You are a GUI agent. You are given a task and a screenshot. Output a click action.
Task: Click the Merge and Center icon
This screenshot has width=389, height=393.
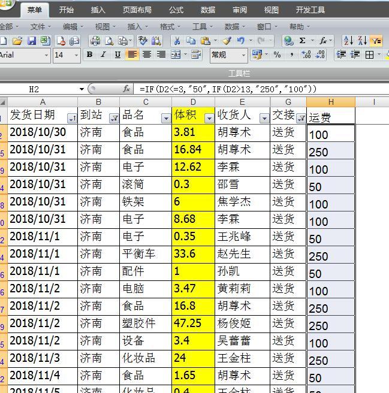176,55
